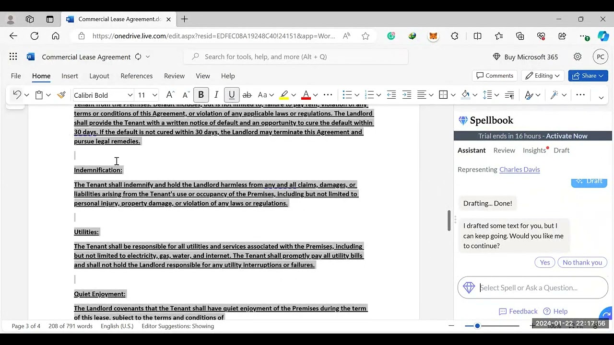Click Activate Now in trial banner
The height and width of the screenshot is (345, 614).
pyautogui.click(x=567, y=136)
